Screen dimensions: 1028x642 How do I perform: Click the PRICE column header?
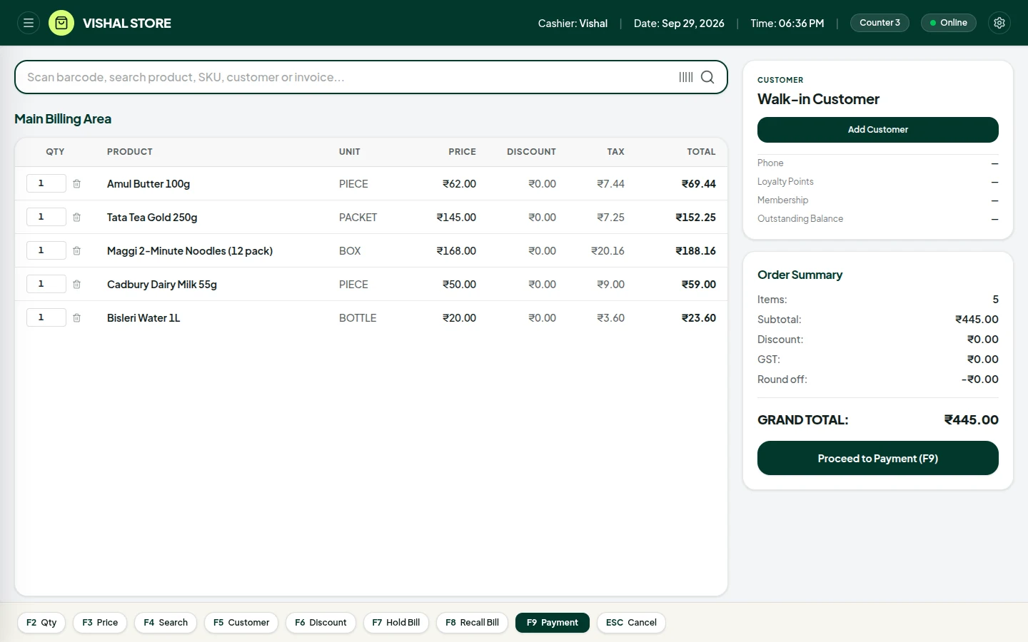point(462,152)
